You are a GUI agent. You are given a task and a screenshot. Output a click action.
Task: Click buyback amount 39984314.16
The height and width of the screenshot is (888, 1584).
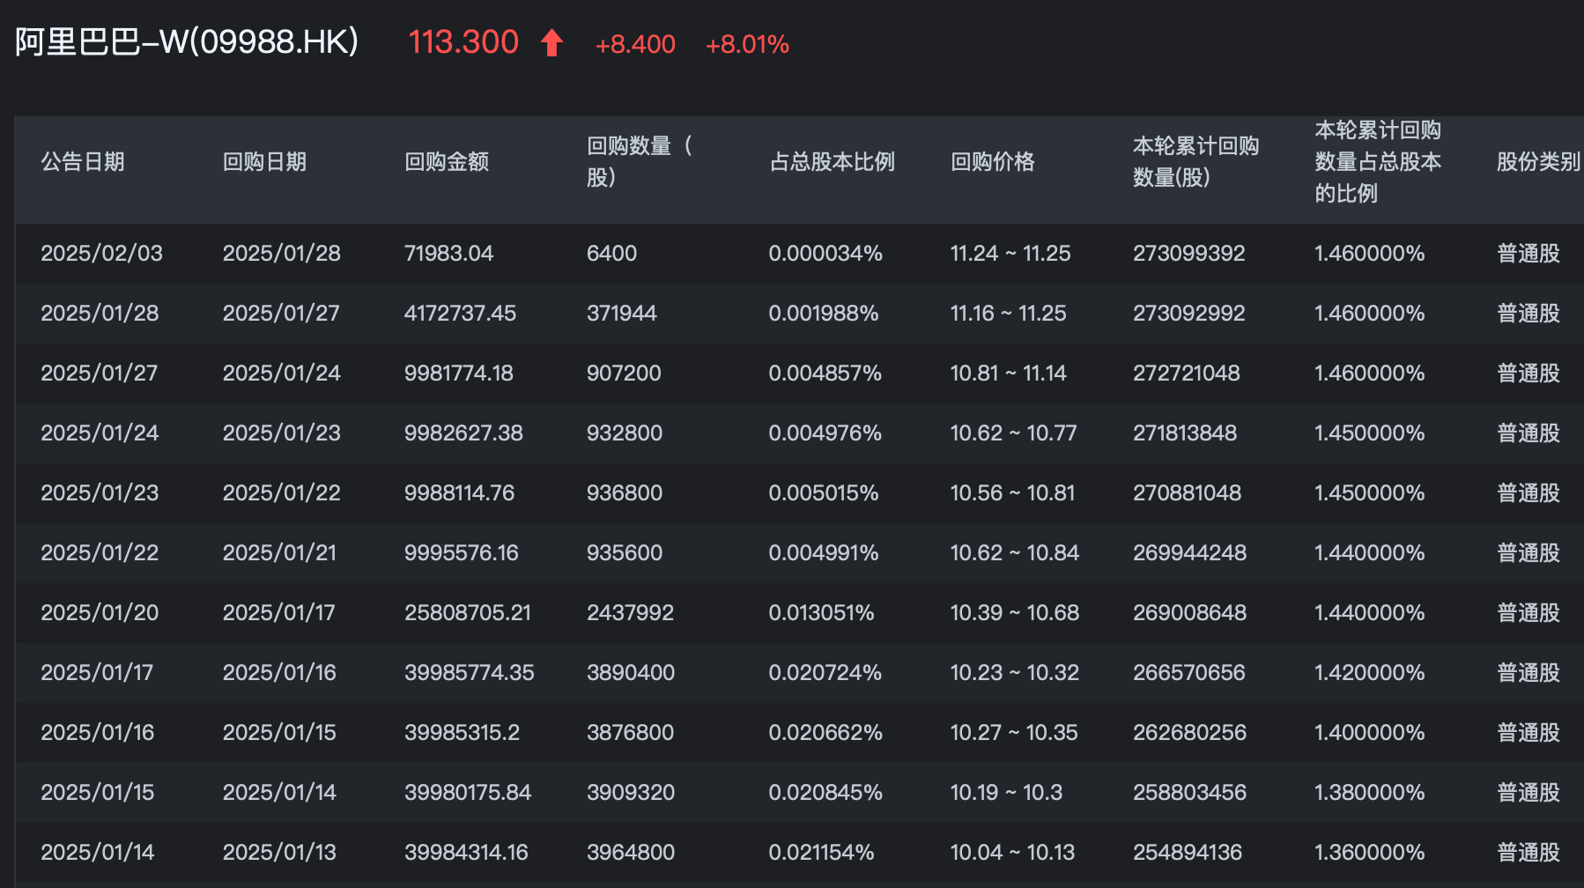(x=466, y=853)
